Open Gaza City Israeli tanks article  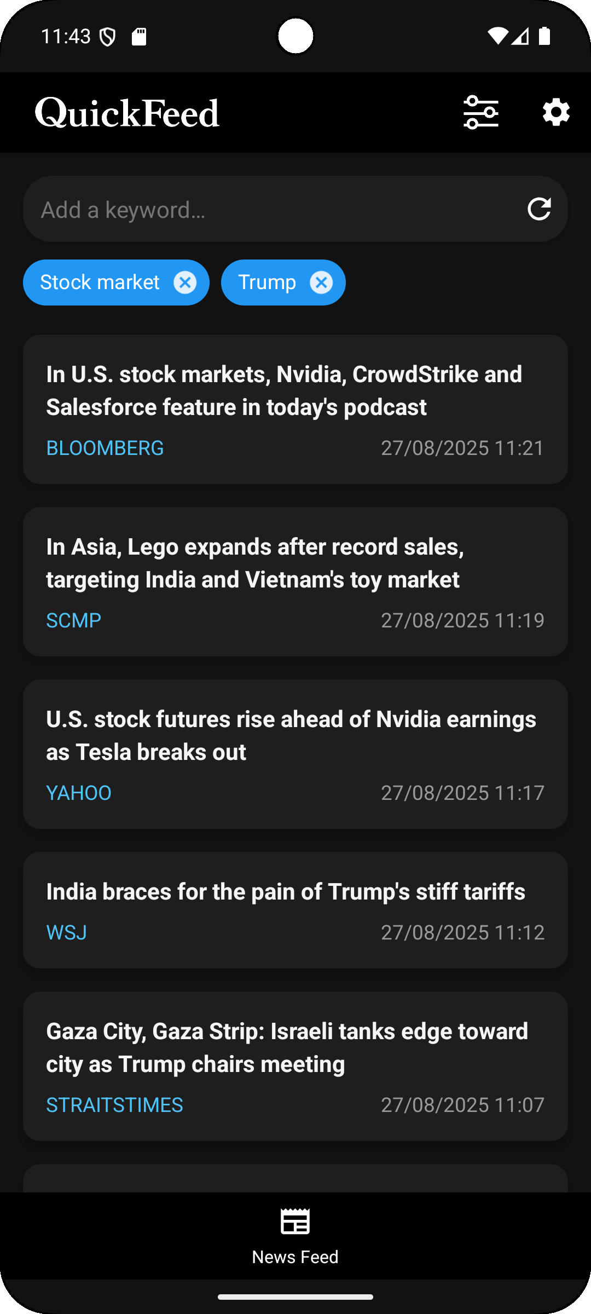(x=287, y=1047)
